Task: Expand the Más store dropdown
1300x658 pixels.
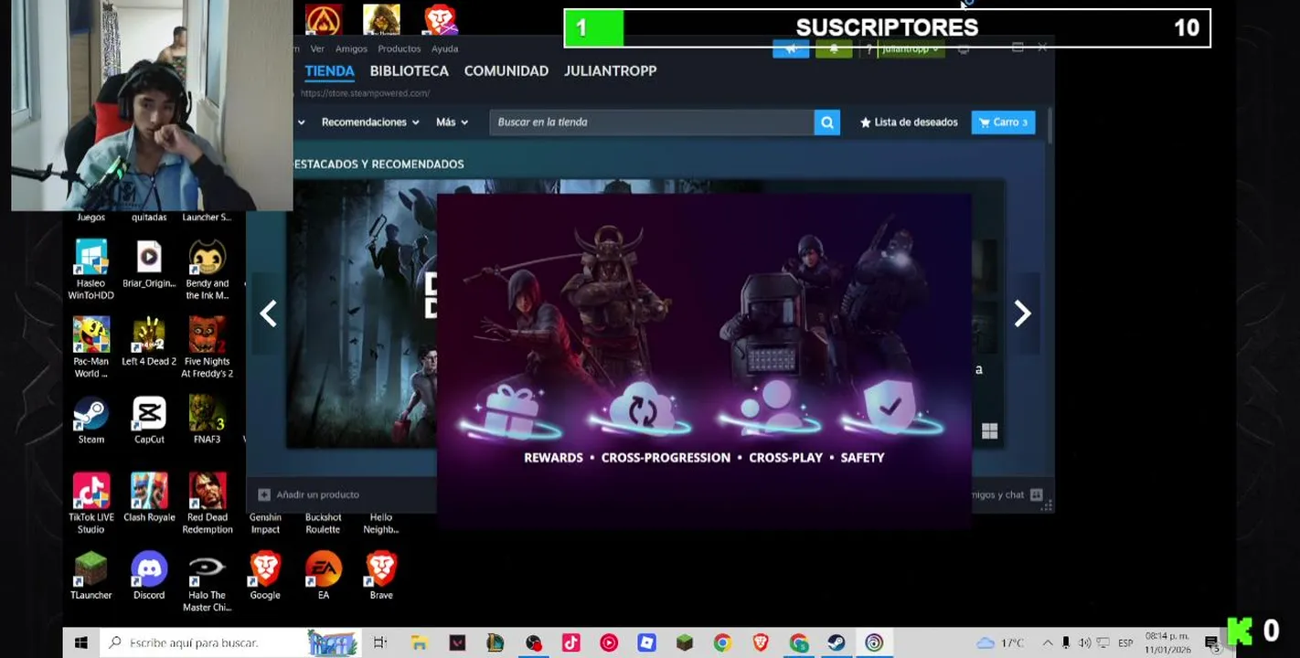Action: pos(452,122)
